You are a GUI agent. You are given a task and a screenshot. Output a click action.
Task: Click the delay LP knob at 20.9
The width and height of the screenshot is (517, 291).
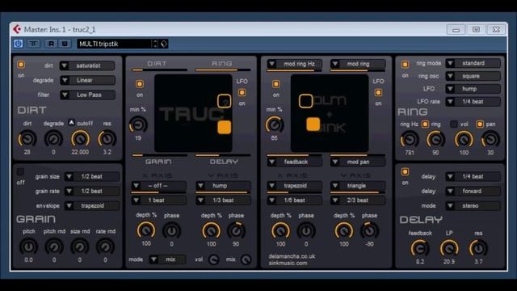pos(449,248)
